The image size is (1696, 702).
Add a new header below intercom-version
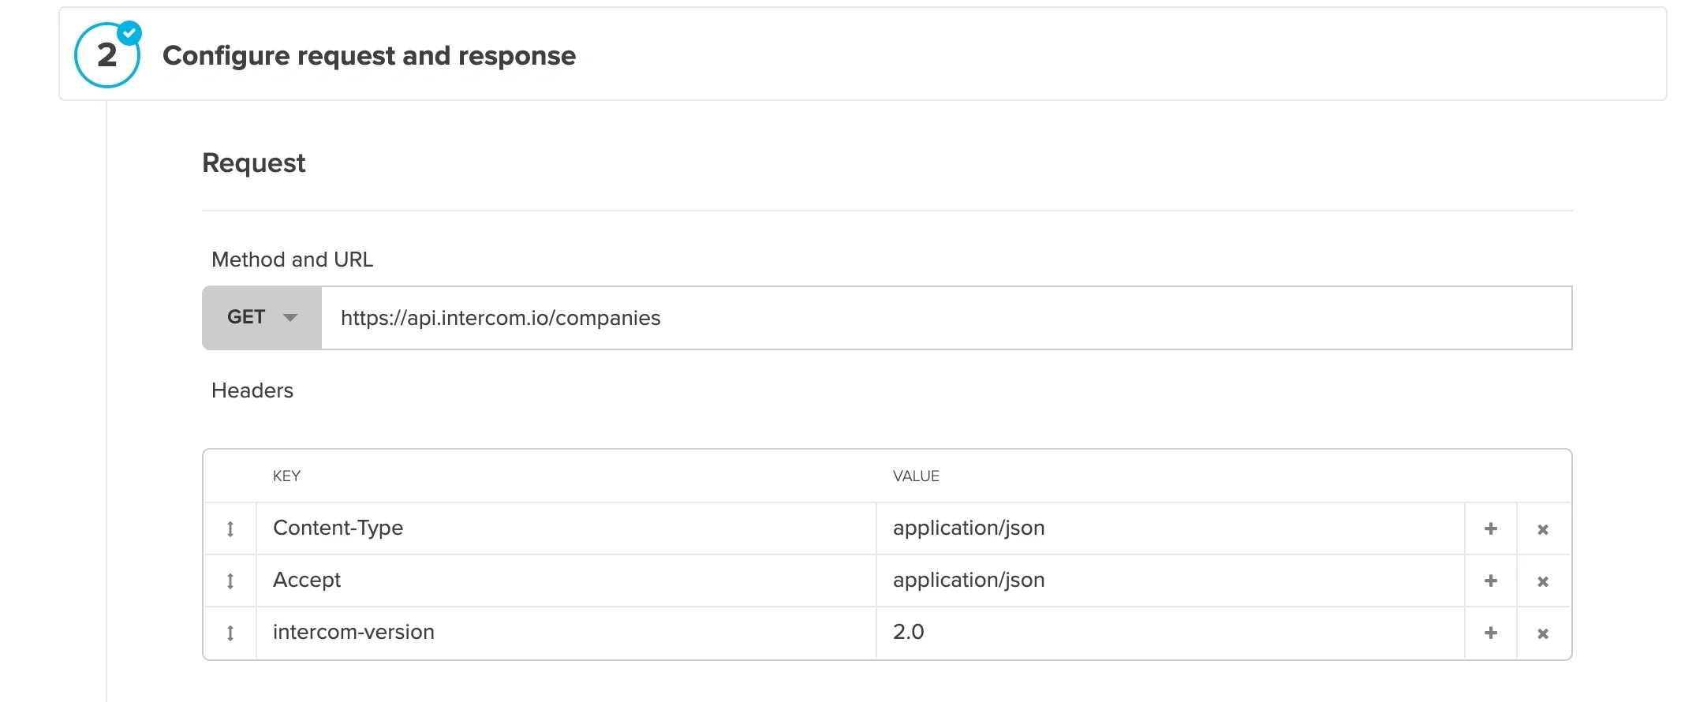[1490, 633]
